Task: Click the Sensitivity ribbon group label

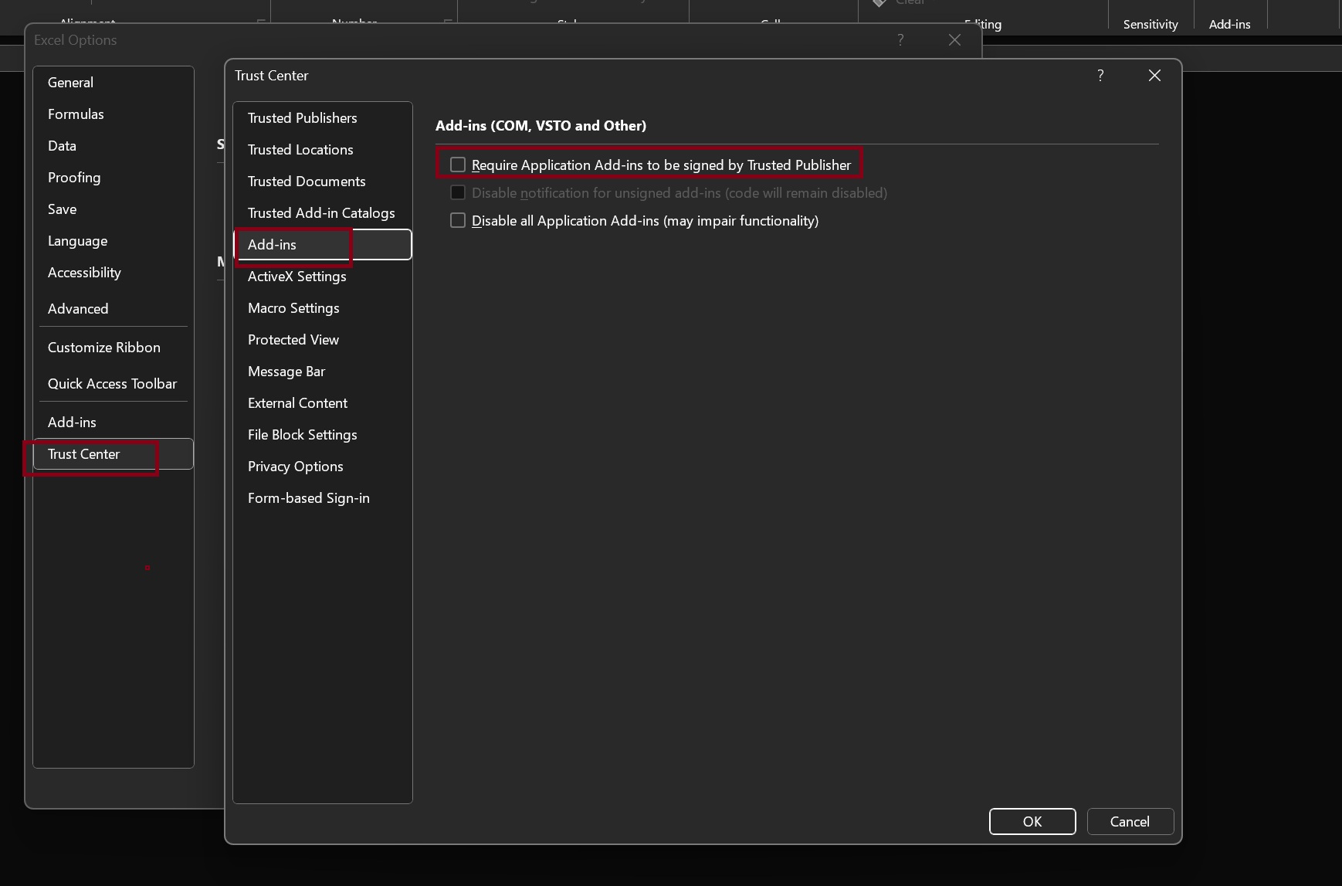Action: tap(1151, 24)
